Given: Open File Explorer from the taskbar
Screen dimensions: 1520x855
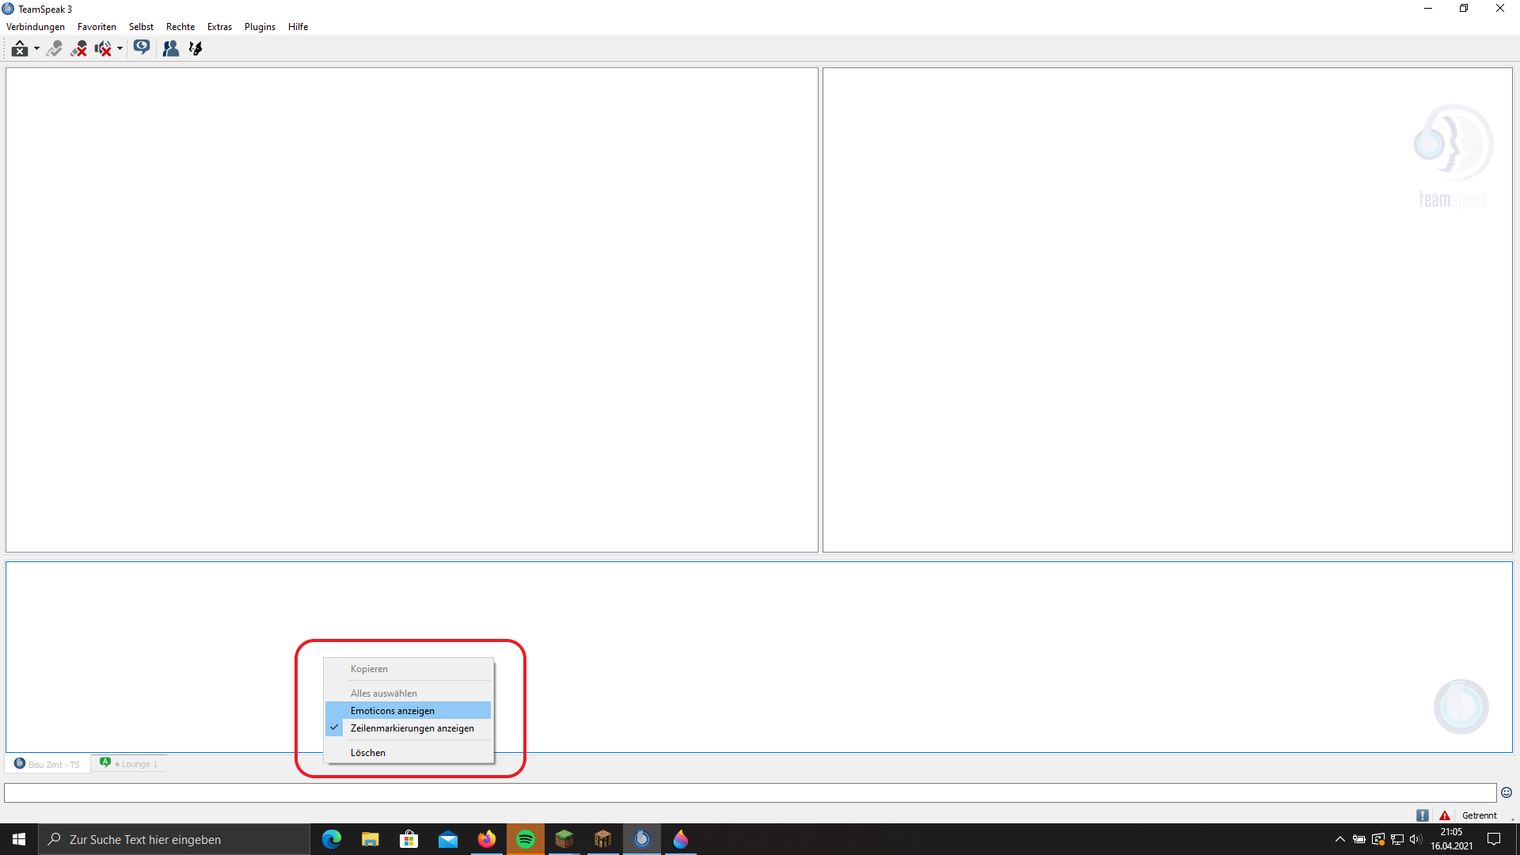Looking at the screenshot, I should 370,839.
